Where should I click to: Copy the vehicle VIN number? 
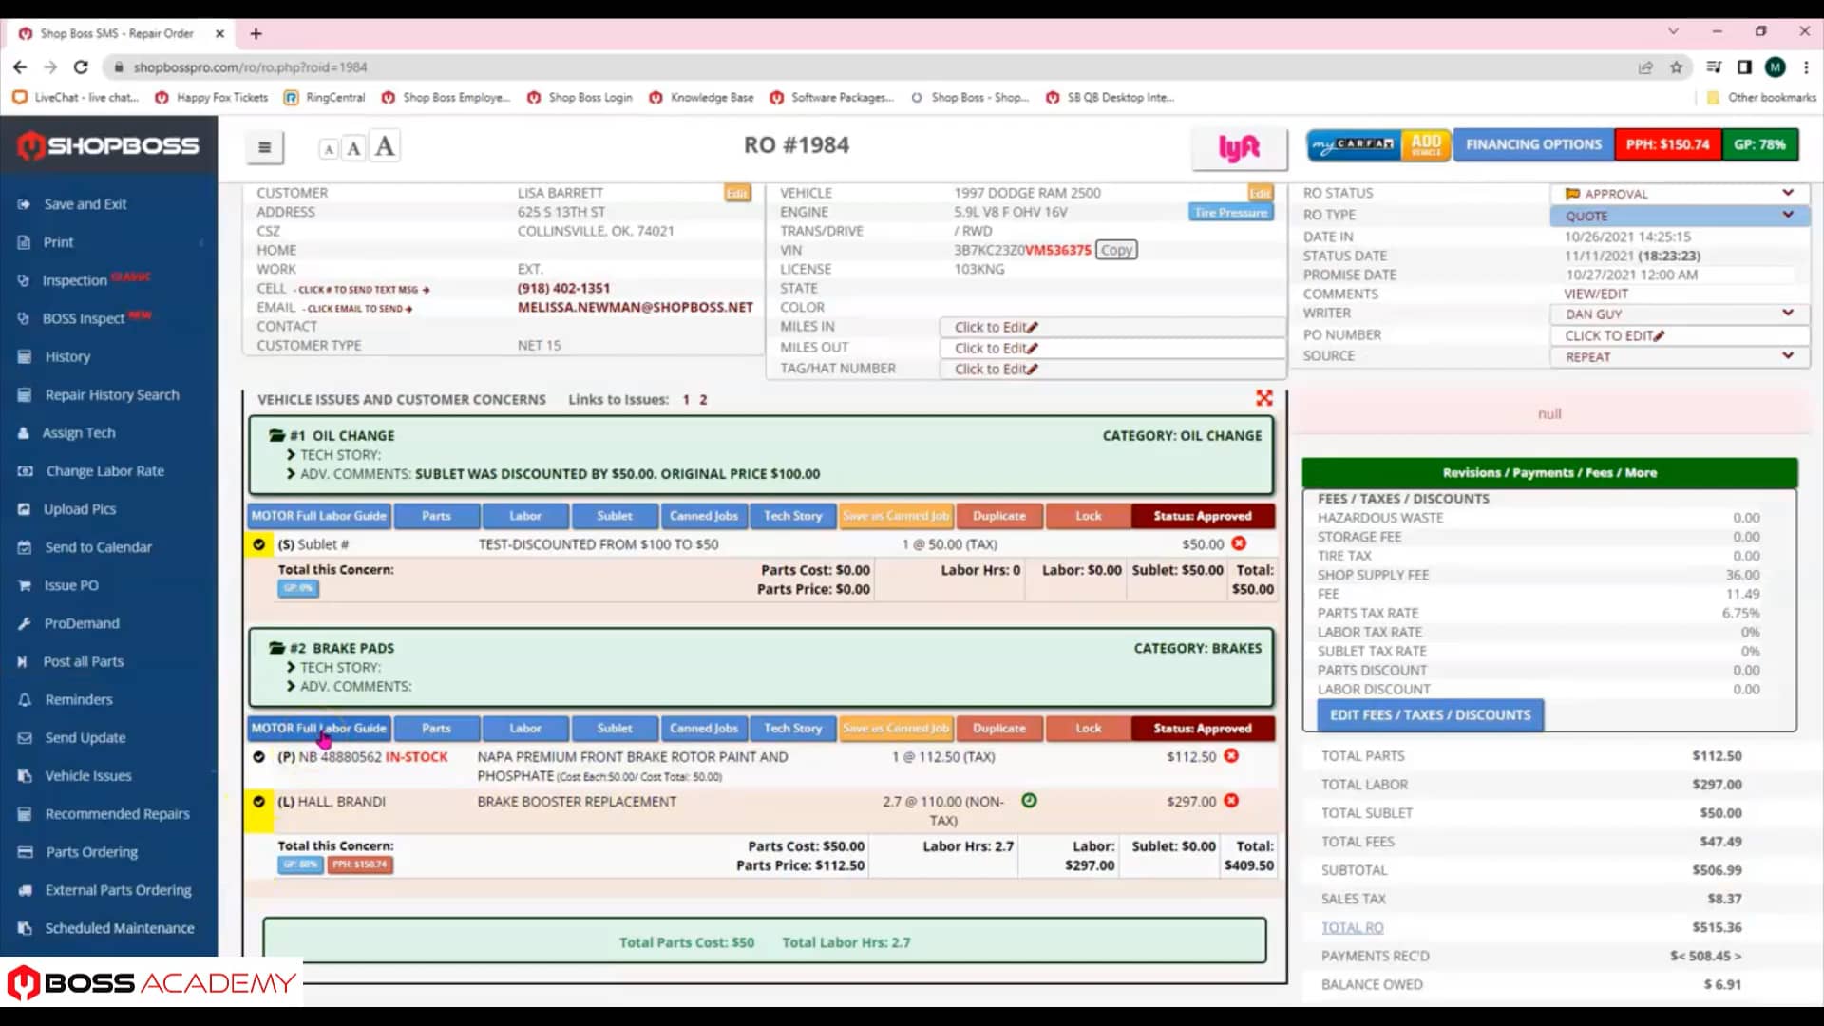(1116, 249)
